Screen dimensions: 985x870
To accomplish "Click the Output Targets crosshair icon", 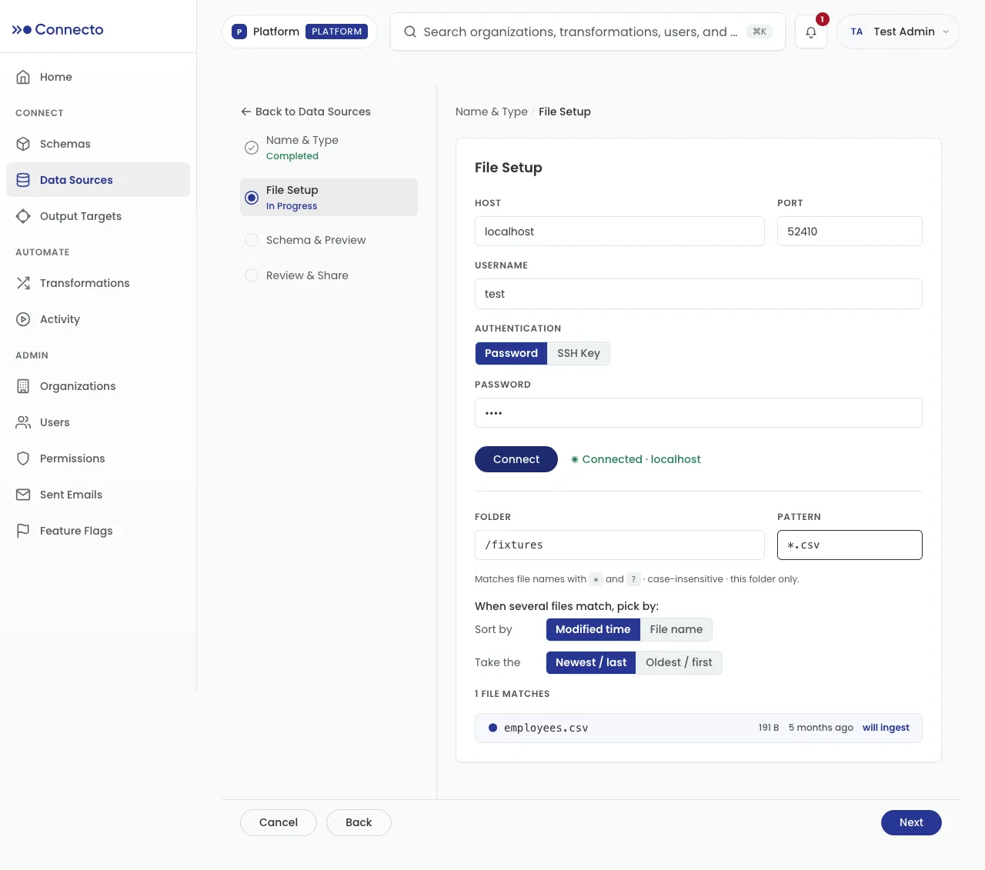I will pos(23,216).
